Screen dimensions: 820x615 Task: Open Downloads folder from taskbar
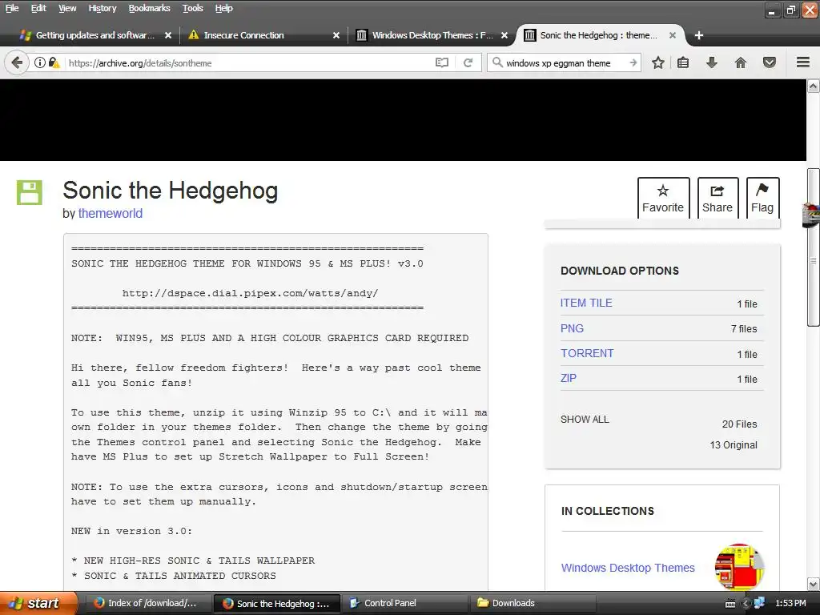click(533, 603)
